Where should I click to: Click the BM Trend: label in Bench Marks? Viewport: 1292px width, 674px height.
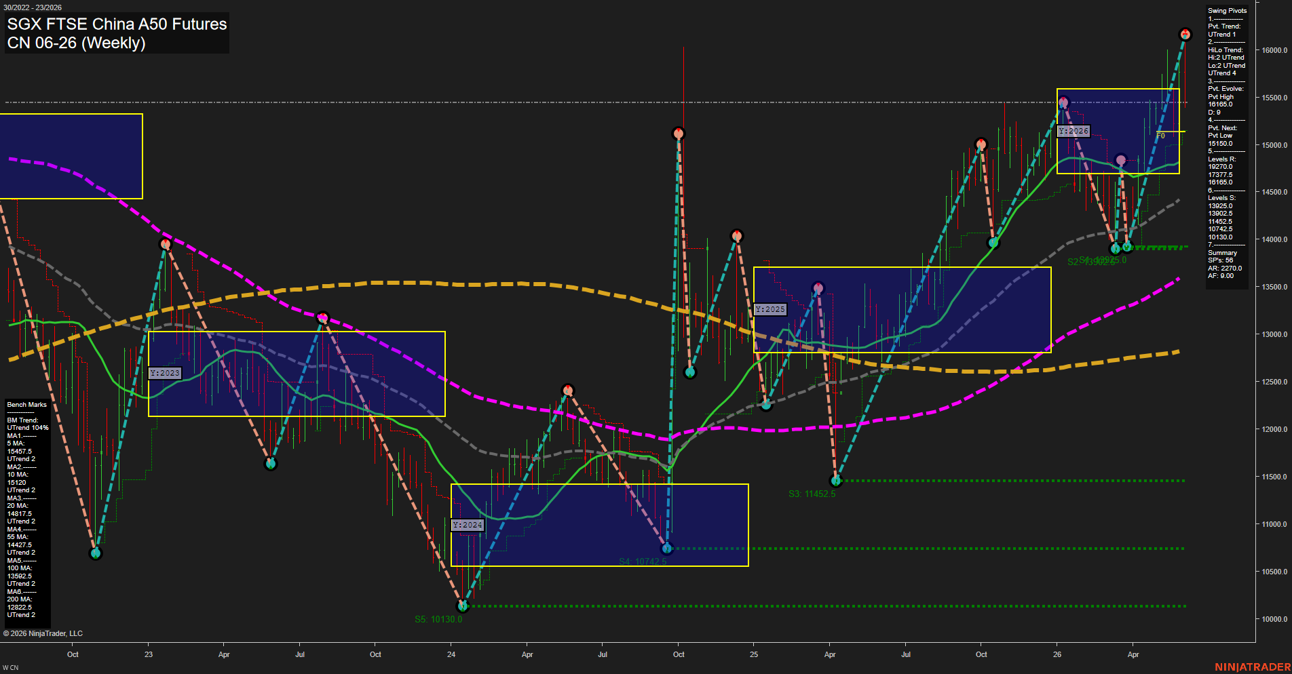tap(22, 420)
